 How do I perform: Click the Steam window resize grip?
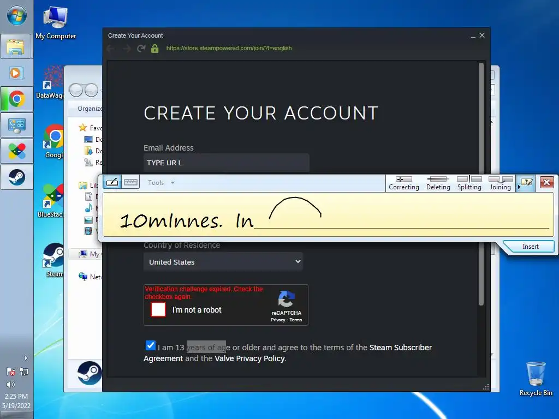pyautogui.click(x=486, y=387)
